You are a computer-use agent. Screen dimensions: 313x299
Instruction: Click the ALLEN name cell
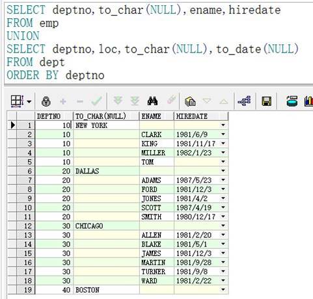tap(157, 235)
